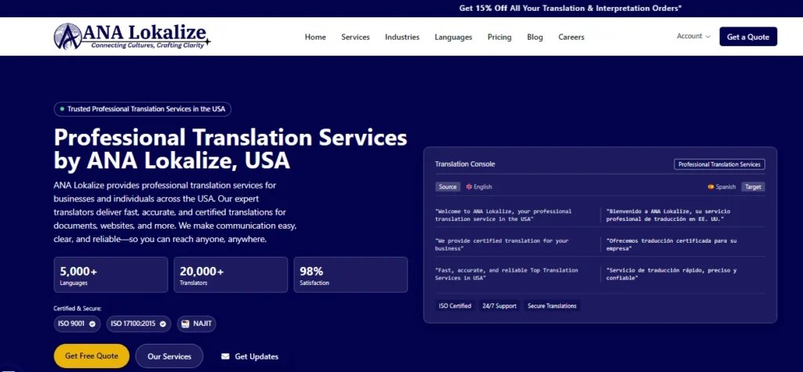Screen dimensions: 803x372
Task: Click the envelope icon beside Get Updates
Action: tap(225, 356)
